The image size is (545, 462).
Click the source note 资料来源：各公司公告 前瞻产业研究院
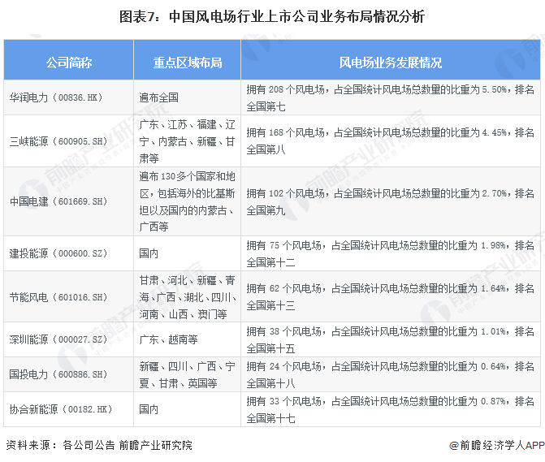point(99,445)
